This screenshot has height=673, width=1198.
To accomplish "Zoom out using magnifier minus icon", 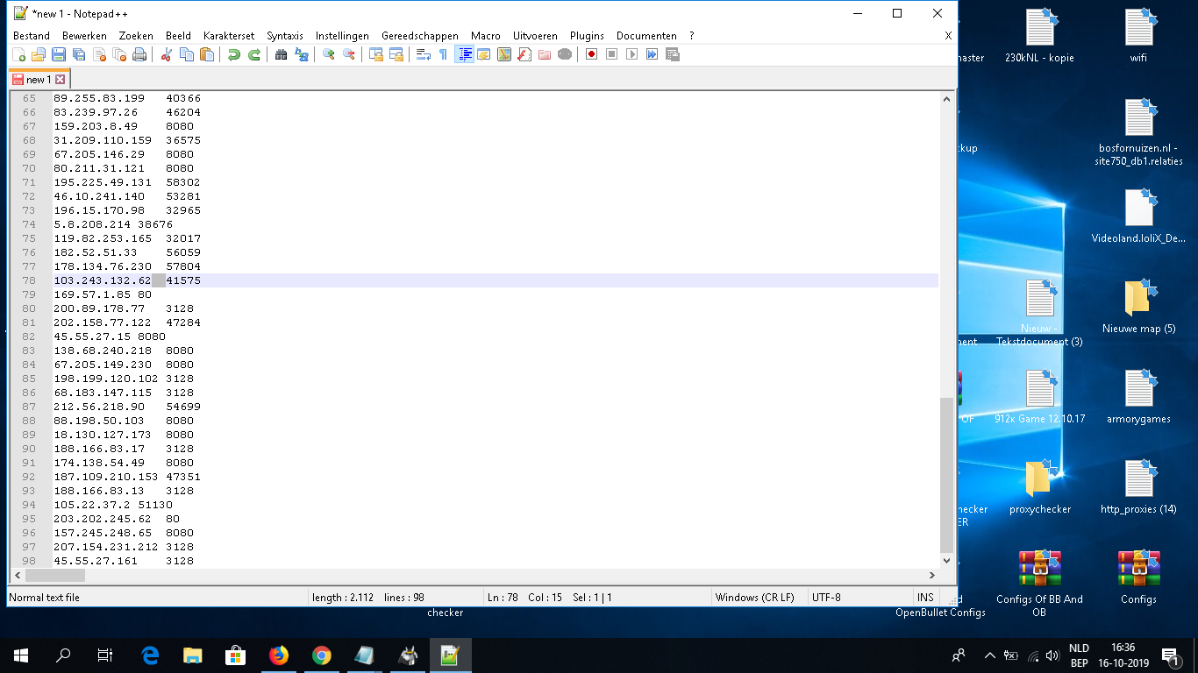I will coord(348,54).
